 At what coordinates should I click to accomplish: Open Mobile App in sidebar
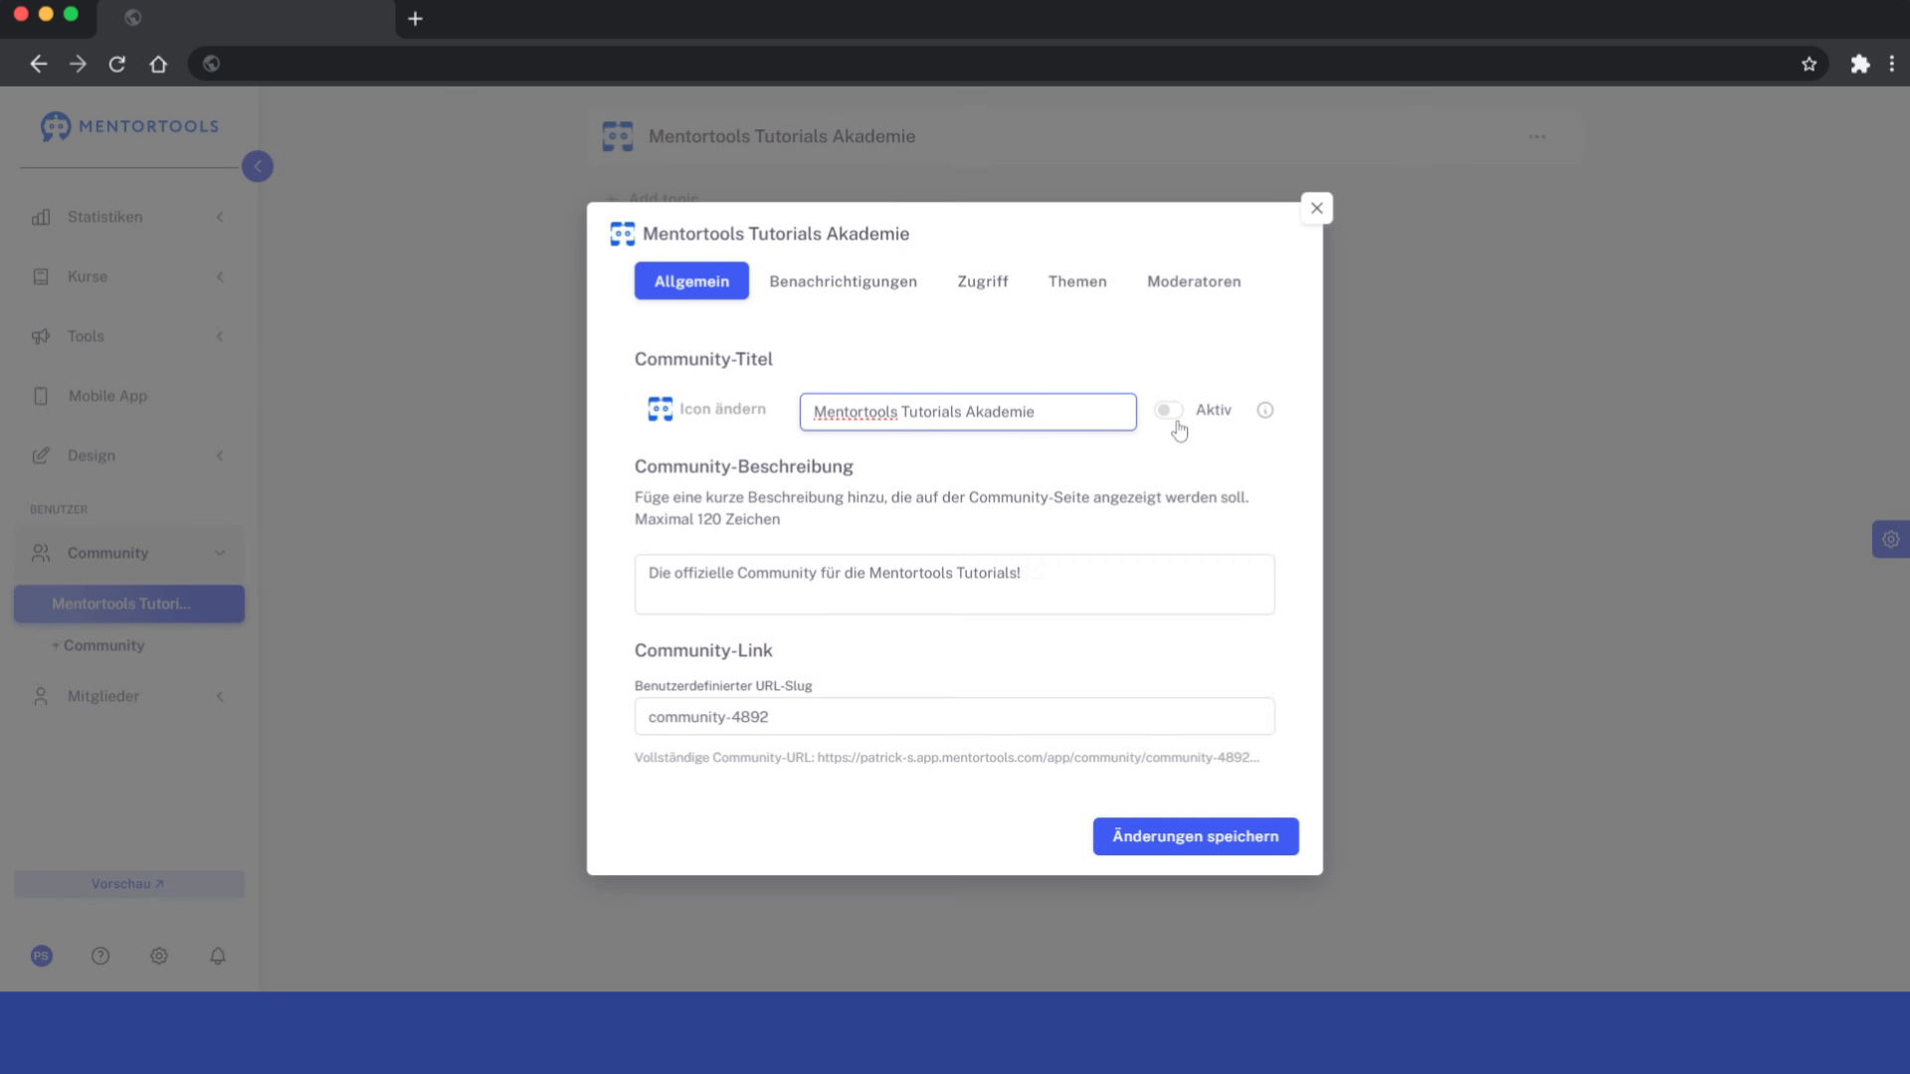tap(107, 396)
